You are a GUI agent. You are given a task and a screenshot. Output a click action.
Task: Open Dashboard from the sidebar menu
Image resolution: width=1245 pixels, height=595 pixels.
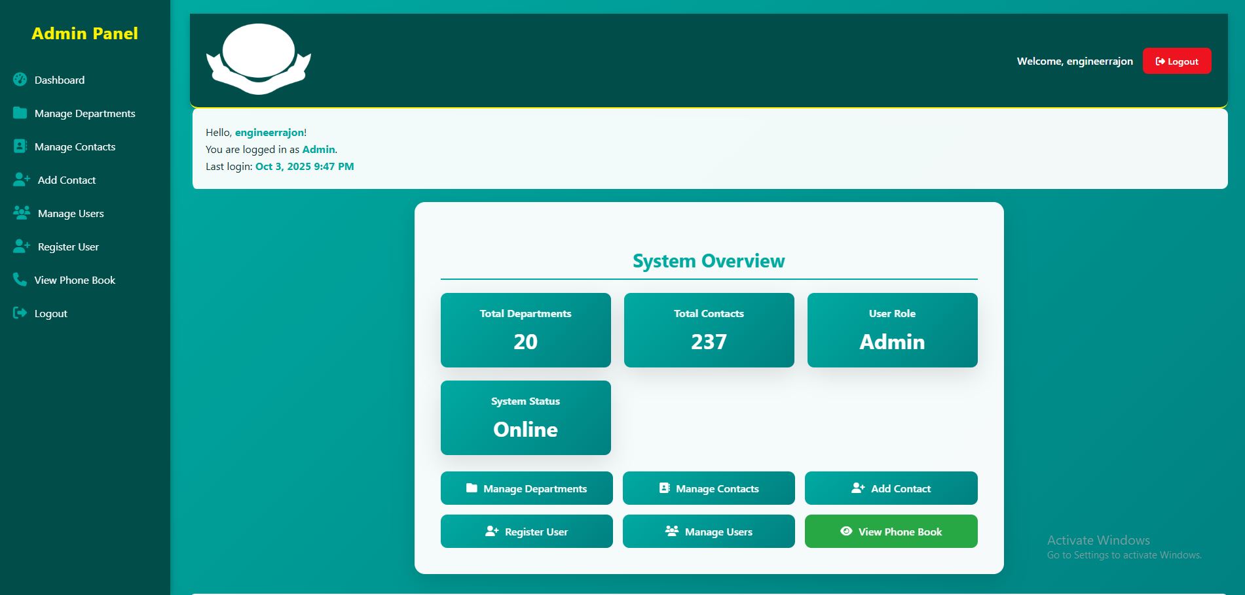pos(60,80)
